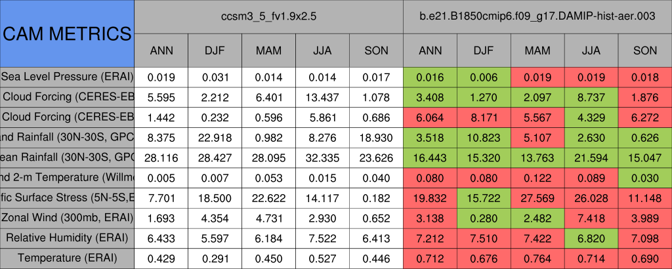Viewport: 672px width, 269px height.
Task: Select the JJA header under the DAMIP-hist-aer.003 model
Action: coord(591,50)
